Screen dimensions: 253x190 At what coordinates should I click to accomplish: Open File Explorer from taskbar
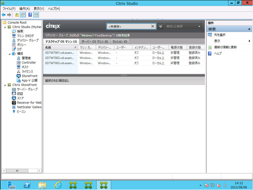[x=42, y=185]
